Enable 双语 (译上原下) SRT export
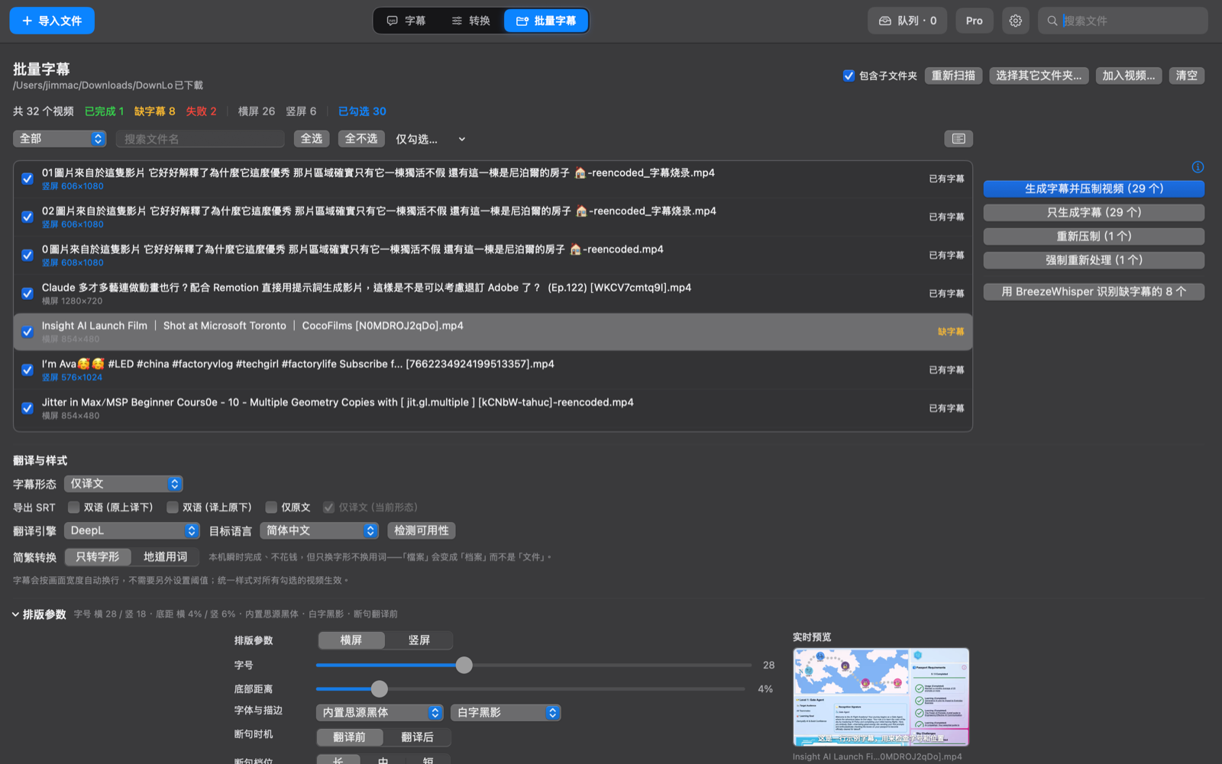1222x764 pixels. (173, 507)
